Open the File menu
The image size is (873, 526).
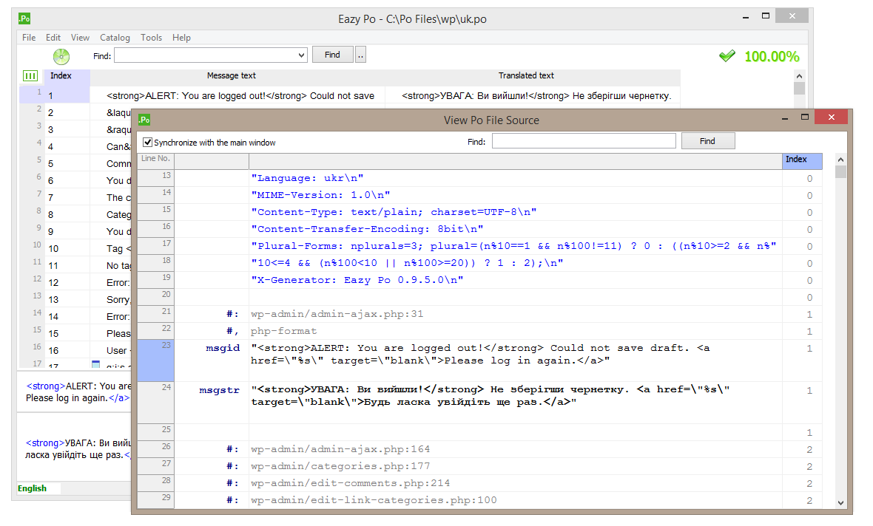pos(29,38)
